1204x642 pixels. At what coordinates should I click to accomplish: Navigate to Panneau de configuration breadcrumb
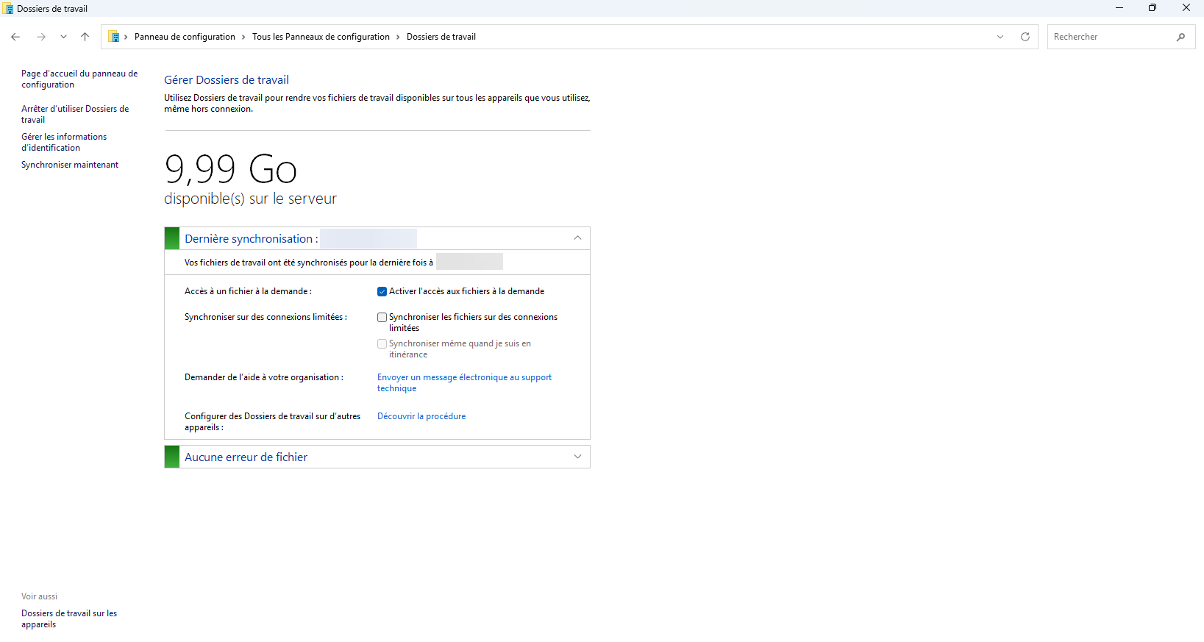coord(185,37)
